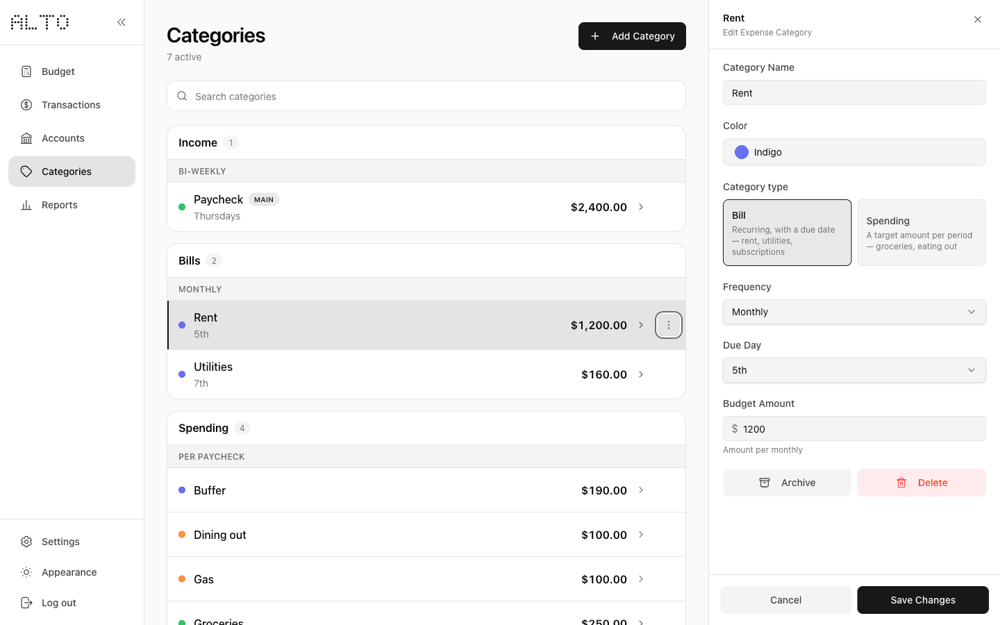Expand the Gas row chevron
Viewport: 1000px width, 625px height.
tap(641, 579)
